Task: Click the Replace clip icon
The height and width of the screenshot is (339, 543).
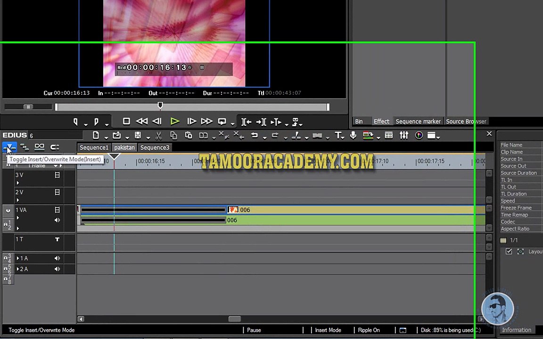Action: coord(203,135)
